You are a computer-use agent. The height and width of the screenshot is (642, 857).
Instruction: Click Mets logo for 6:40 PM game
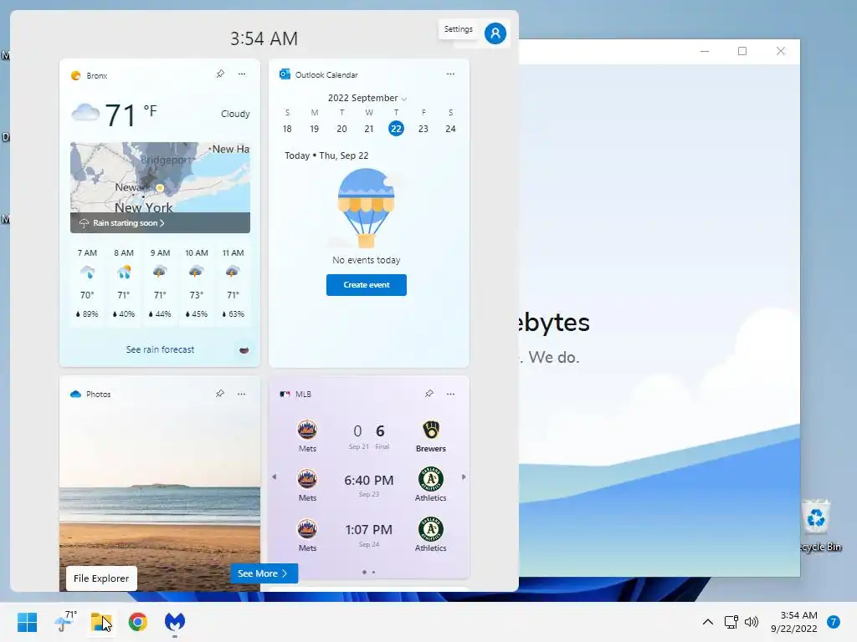coord(307,479)
